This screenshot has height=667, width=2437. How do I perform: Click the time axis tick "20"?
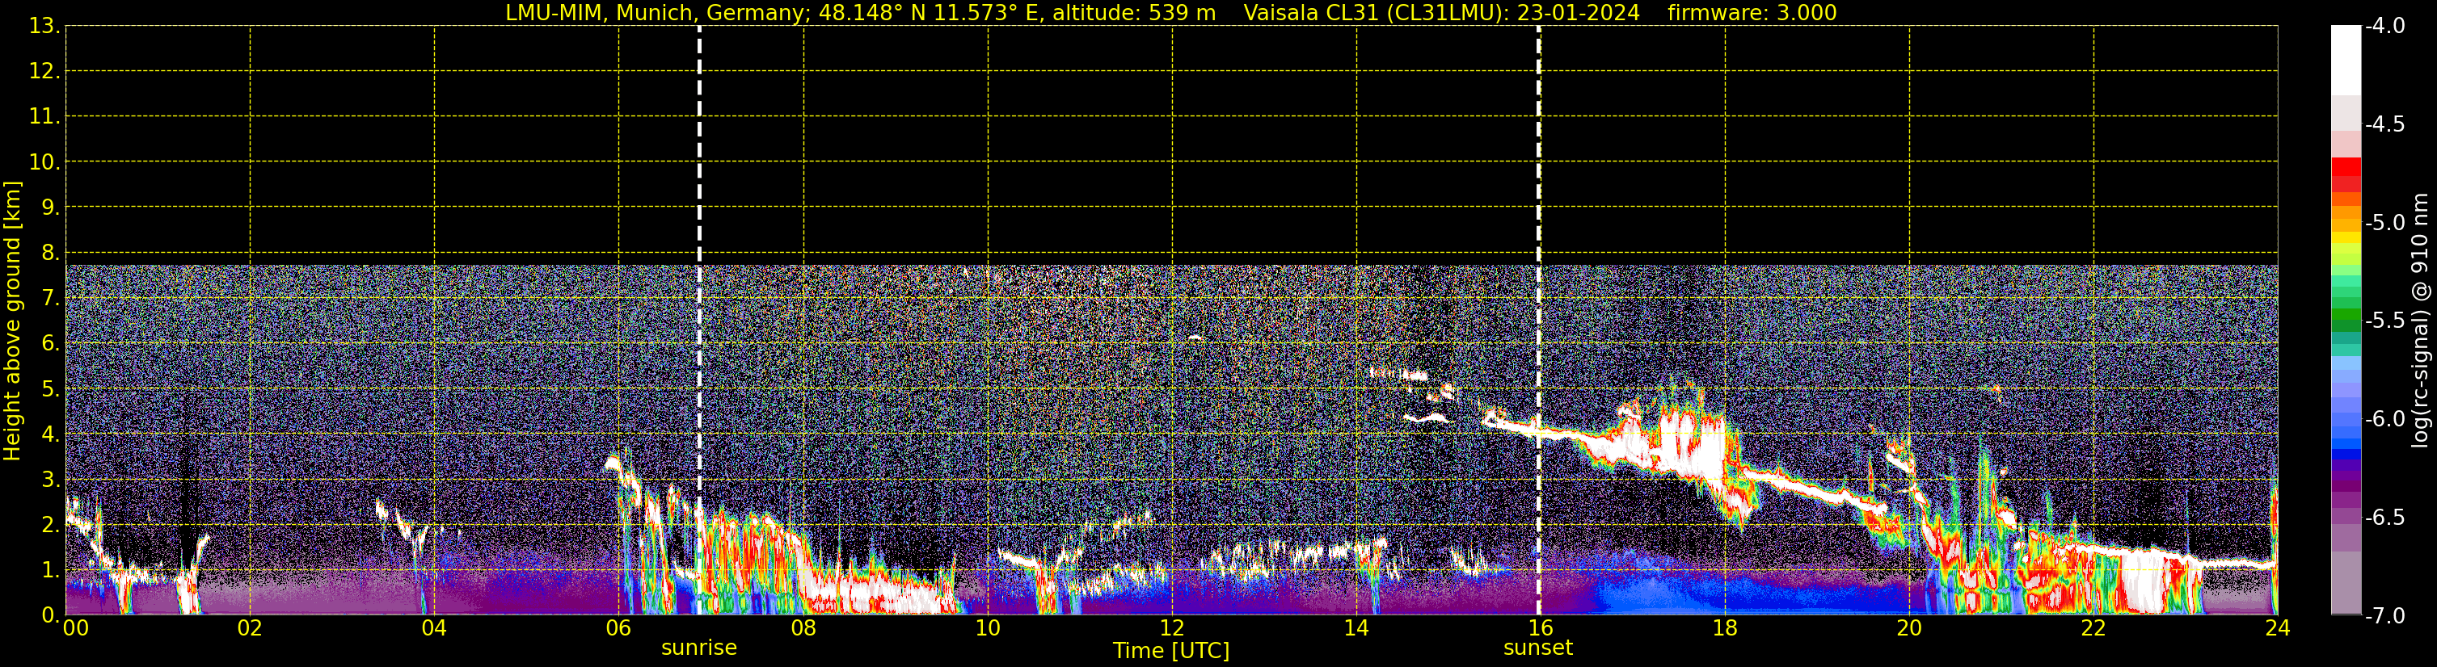tap(1909, 628)
